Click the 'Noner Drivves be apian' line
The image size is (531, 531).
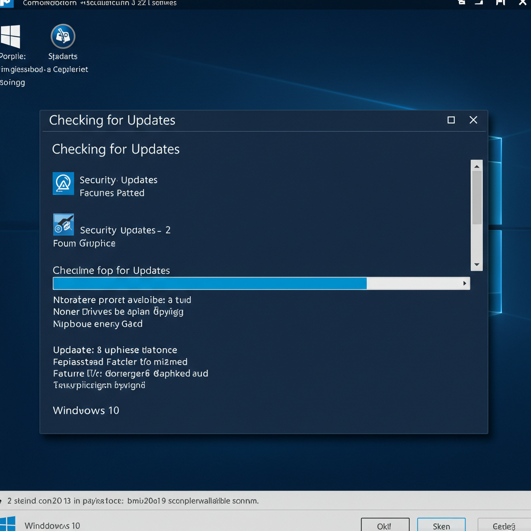coord(118,312)
